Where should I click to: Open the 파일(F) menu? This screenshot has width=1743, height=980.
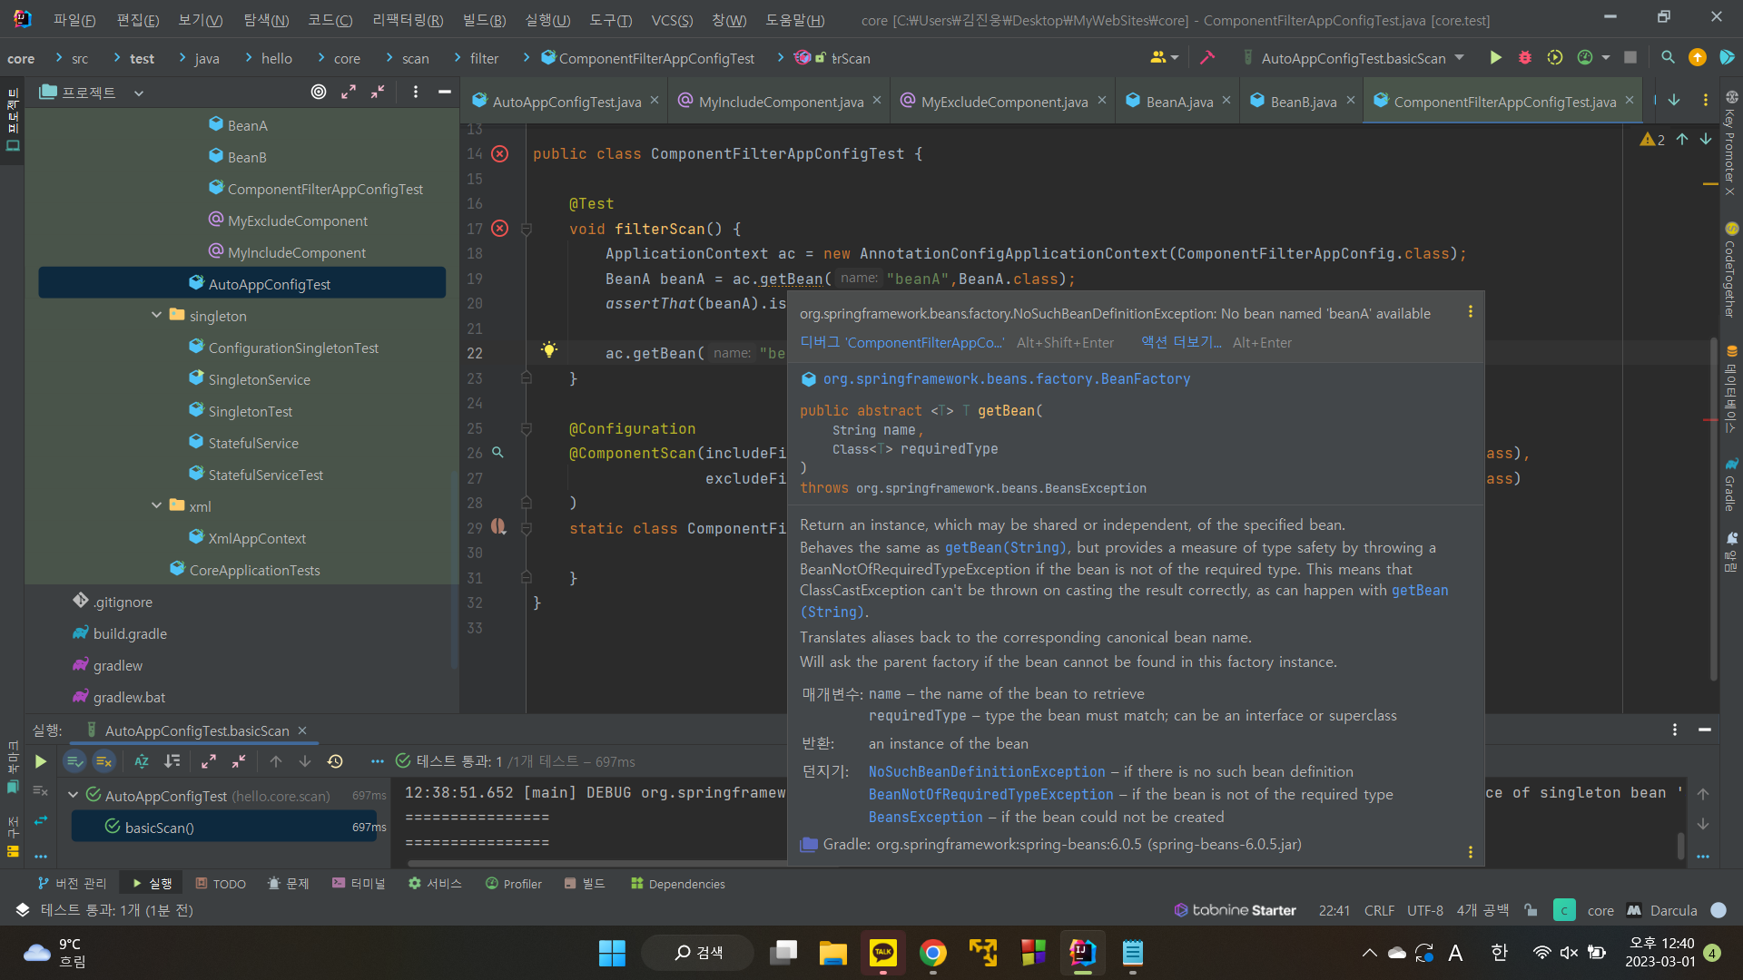pos(74,20)
